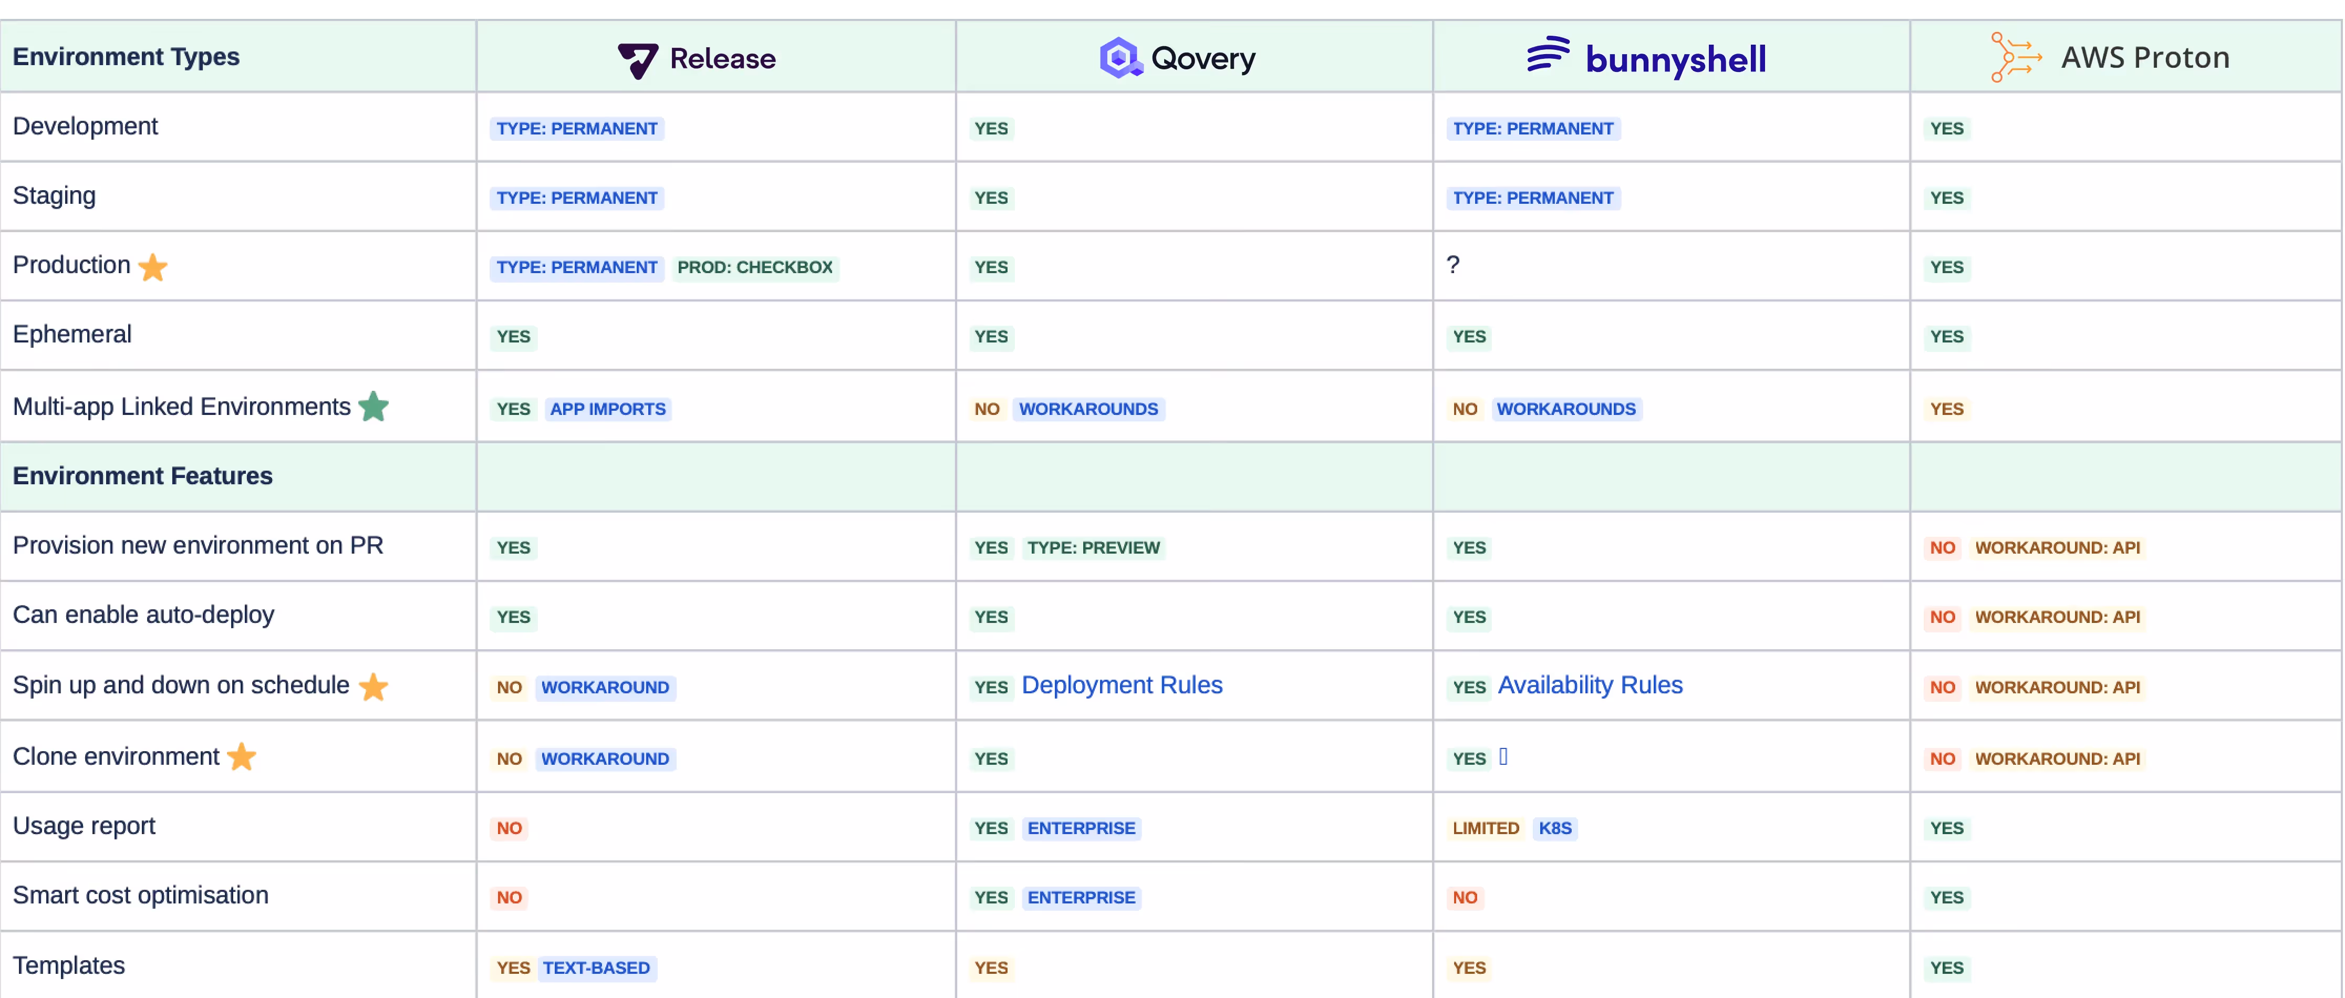Viewport: 2345px width, 998px height.
Task: Click the Environment Features section header
Action: click(x=143, y=476)
